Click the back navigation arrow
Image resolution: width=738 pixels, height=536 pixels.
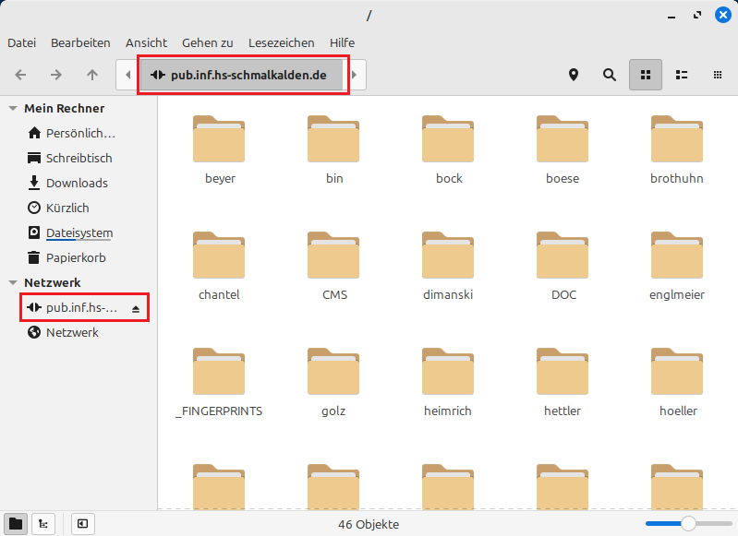click(x=20, y=75)
